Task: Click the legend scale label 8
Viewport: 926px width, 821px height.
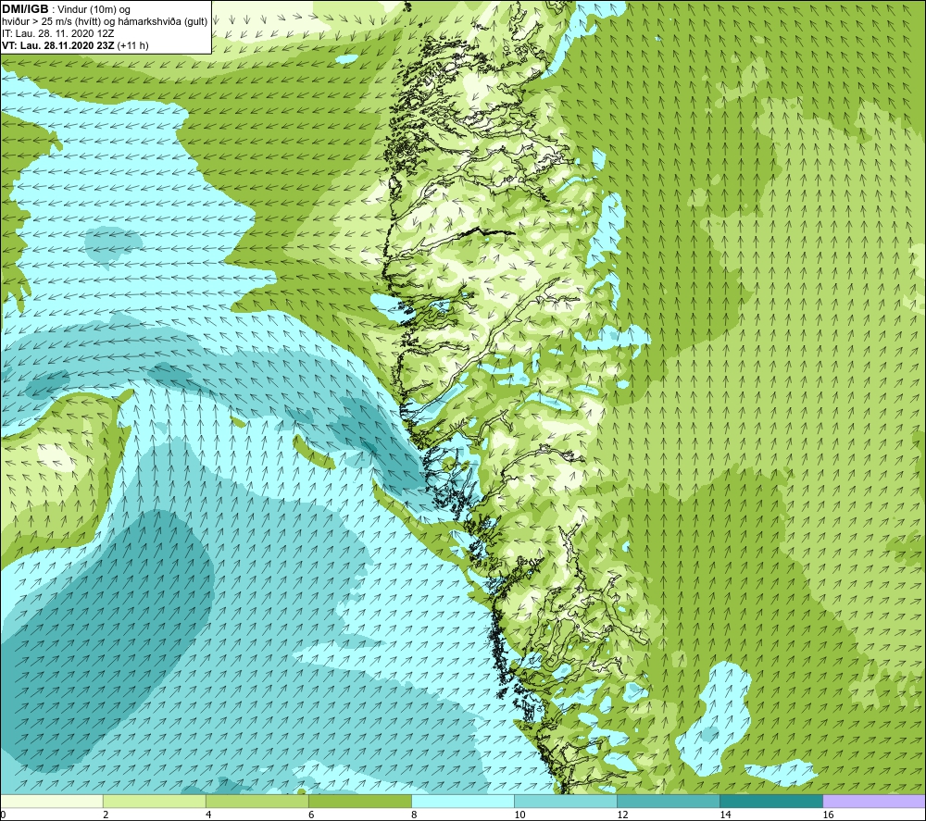Action: 414,815
